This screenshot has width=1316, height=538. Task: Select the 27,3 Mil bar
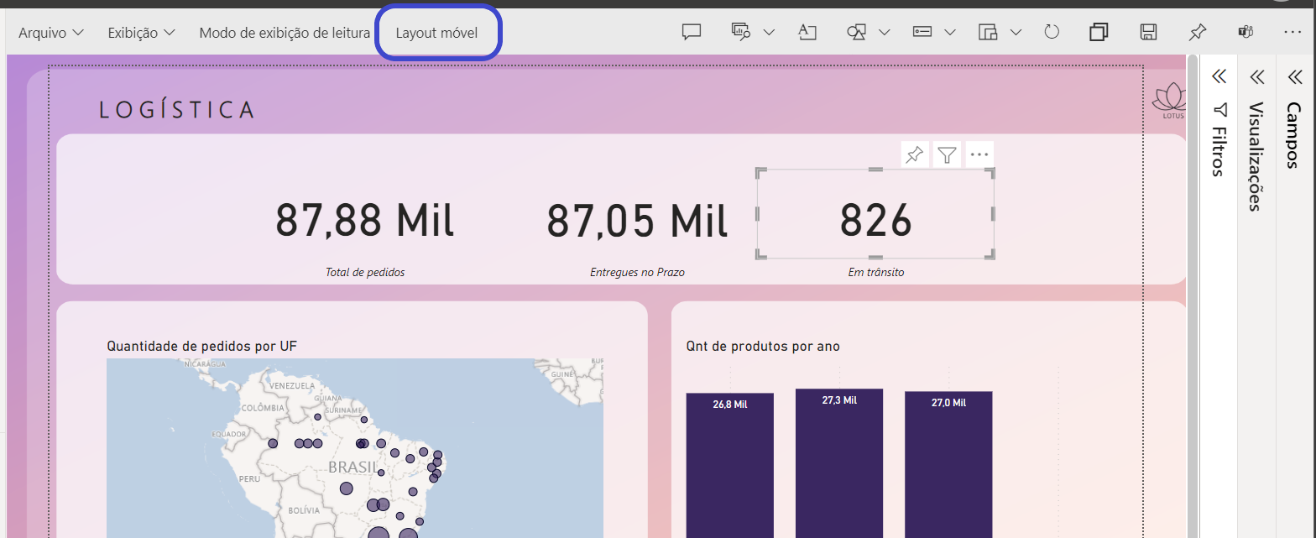[839, 463]
